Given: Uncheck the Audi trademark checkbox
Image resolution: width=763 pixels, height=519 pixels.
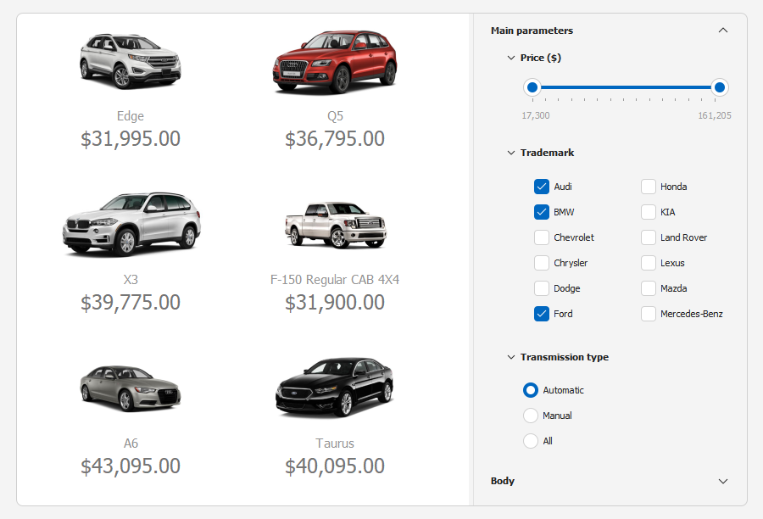Looking at the screenshot, I should click(x=541, y=187).
